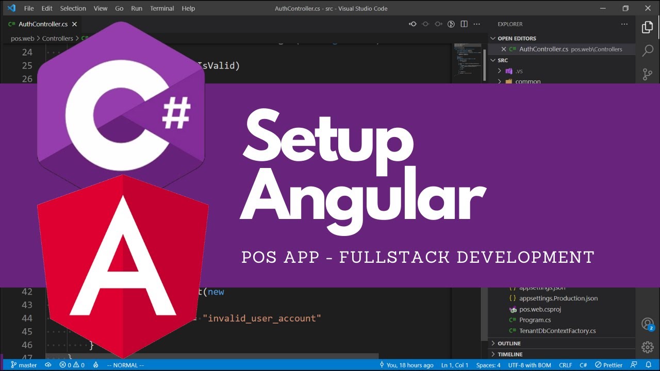Open the Edit menu
Screen dimensions: 660x371
47,8
